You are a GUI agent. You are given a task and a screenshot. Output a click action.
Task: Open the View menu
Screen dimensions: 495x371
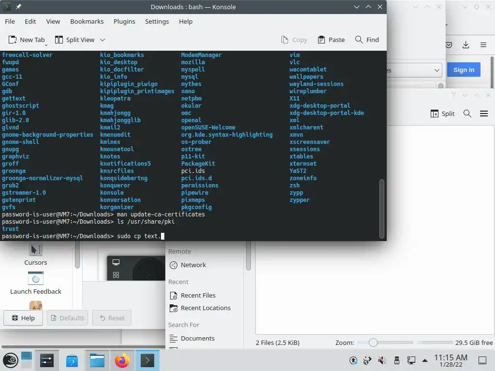tap(53, 21)
